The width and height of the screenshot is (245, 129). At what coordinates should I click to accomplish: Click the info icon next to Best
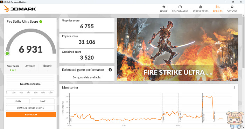(50, 66)
